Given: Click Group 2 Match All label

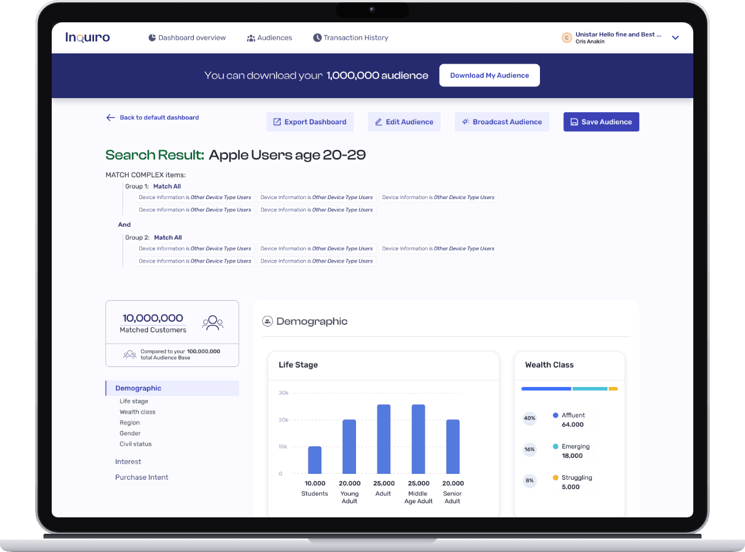Looking at the screenshot, I should tap(168, 237).
